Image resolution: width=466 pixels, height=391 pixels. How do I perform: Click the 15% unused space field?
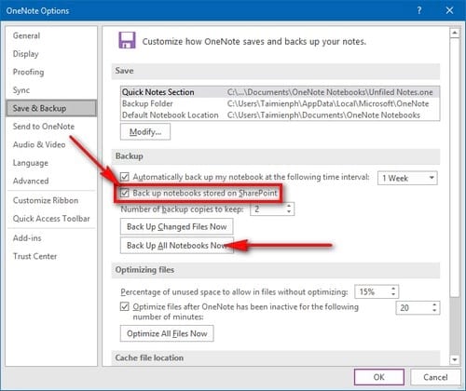pyautogui.click(x=372, y=291)
